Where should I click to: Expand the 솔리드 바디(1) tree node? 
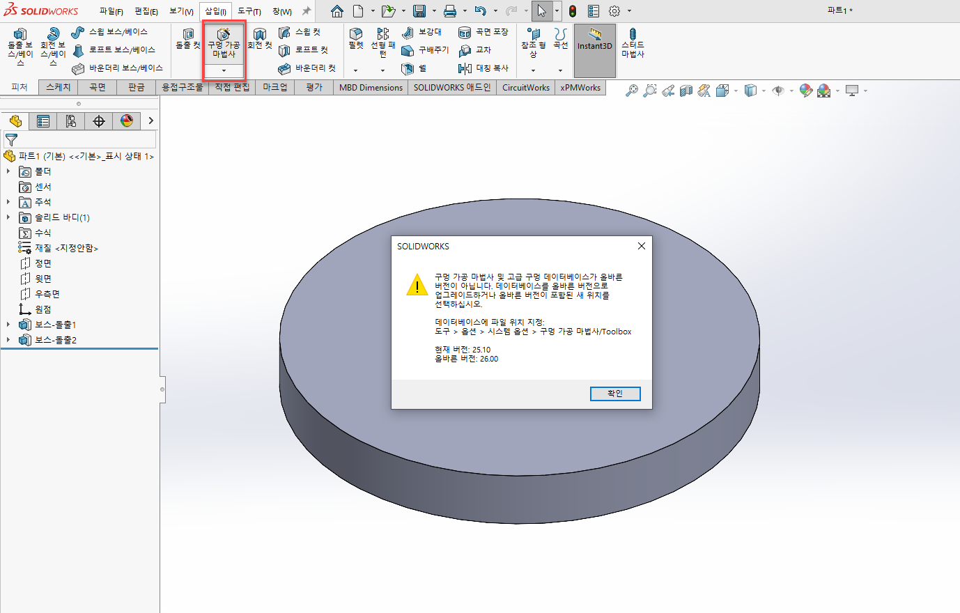click(x=8, y=217)
